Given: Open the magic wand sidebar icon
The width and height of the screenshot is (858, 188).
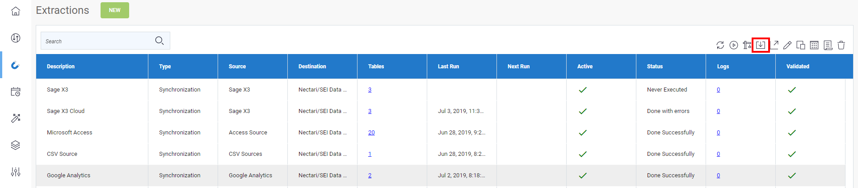Looking at the screenshot, I should pyautogui.click(x=16, y=118).
